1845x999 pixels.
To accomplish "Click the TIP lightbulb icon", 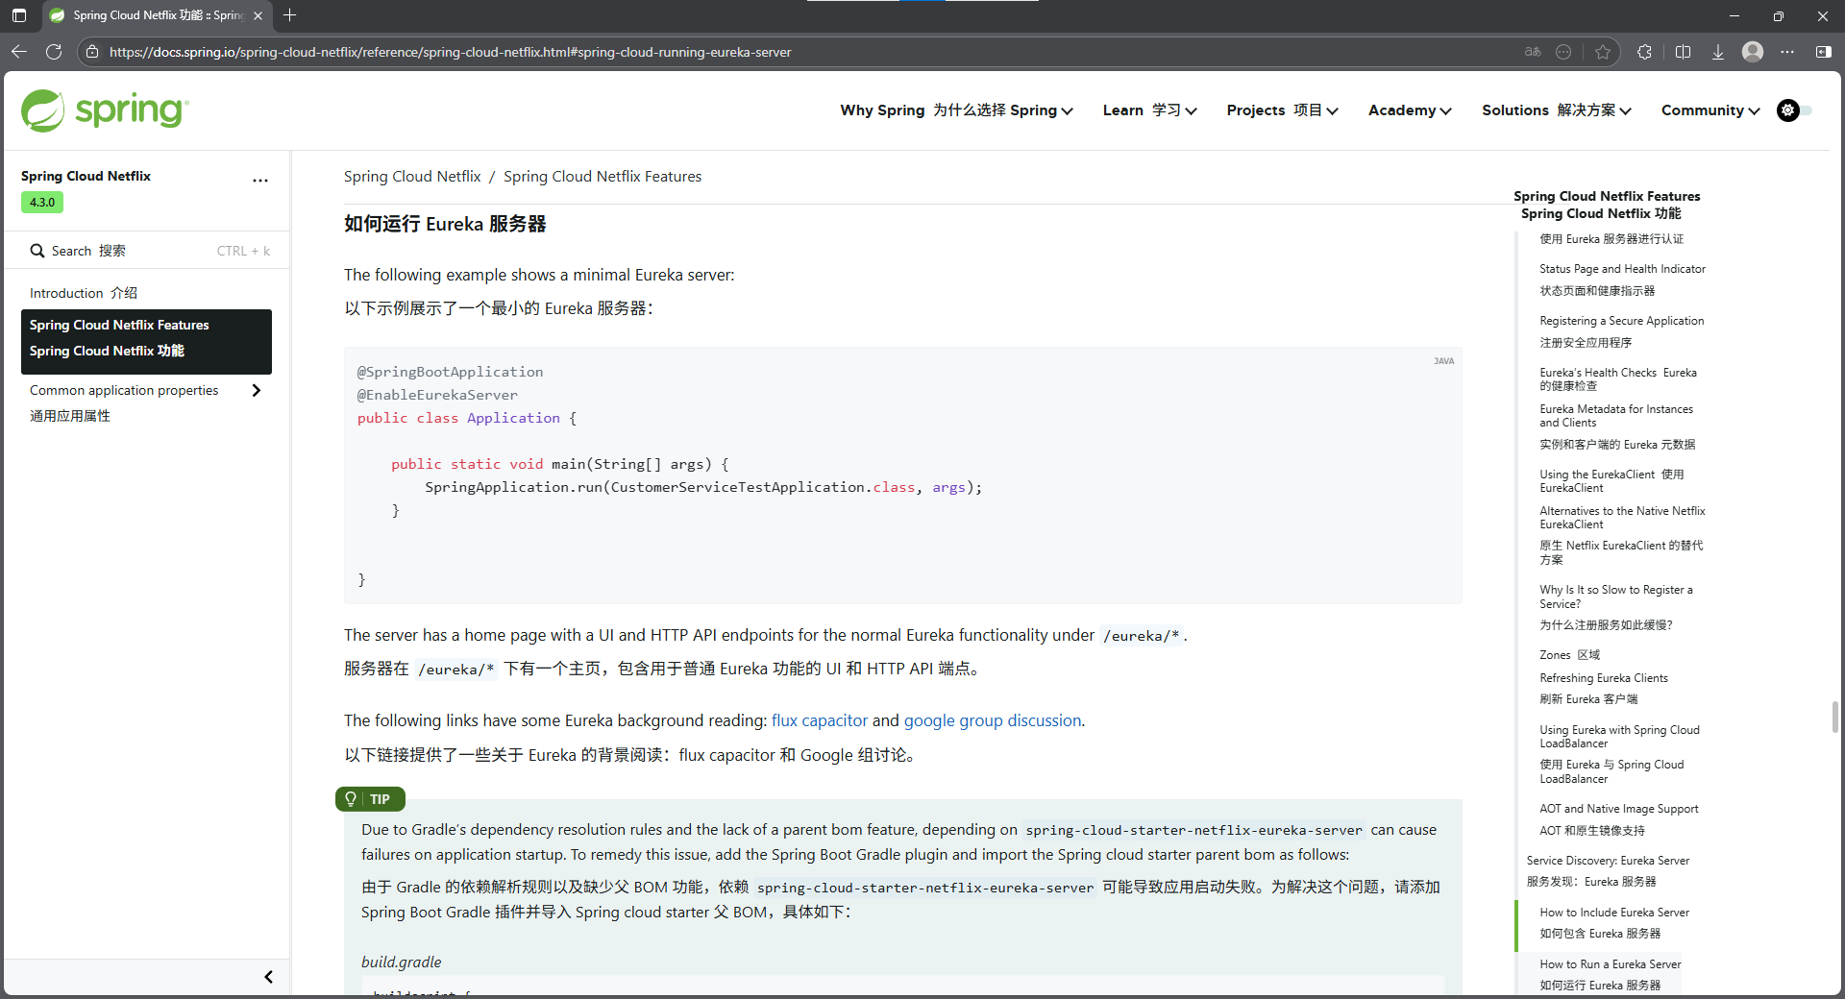I will pos(351,799).
